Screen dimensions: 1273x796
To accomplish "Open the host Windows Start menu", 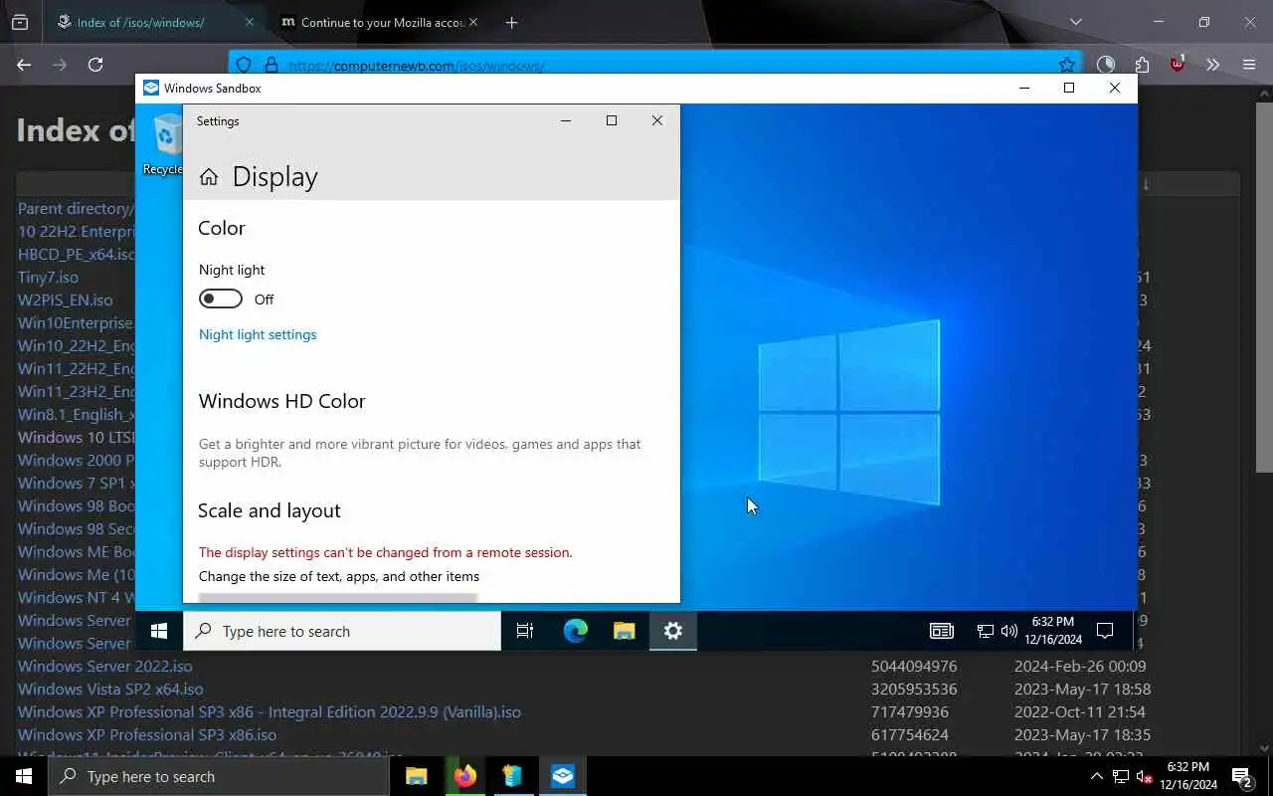I will 24,776.
